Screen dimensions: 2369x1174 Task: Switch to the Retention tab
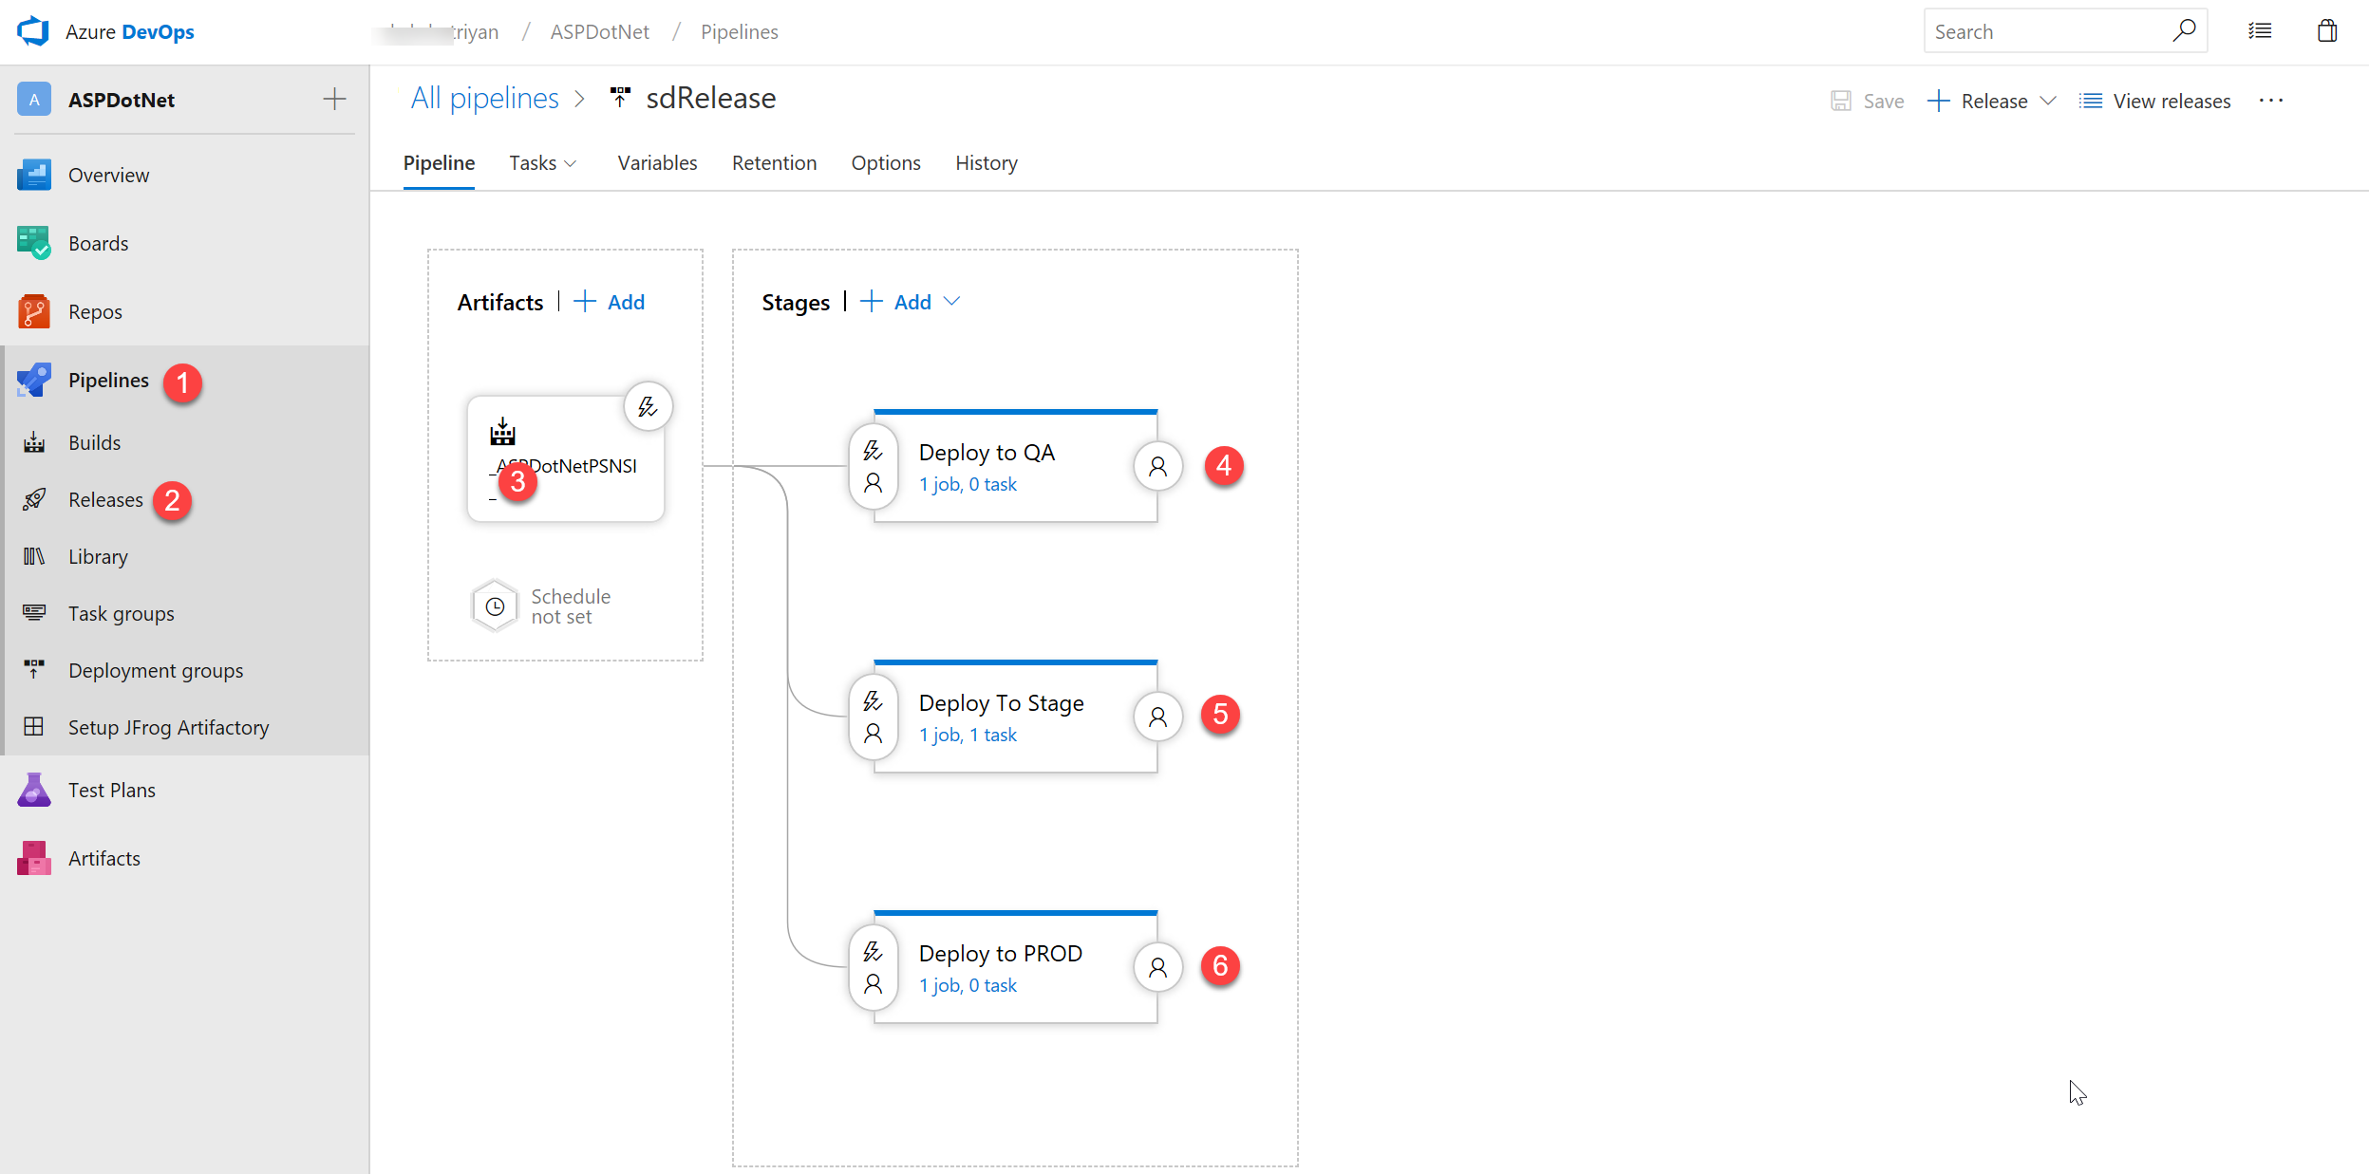[774, 163]
